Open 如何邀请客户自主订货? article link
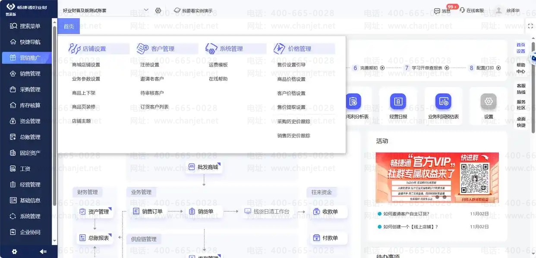The image size is (536, 258). click(406, 214)
